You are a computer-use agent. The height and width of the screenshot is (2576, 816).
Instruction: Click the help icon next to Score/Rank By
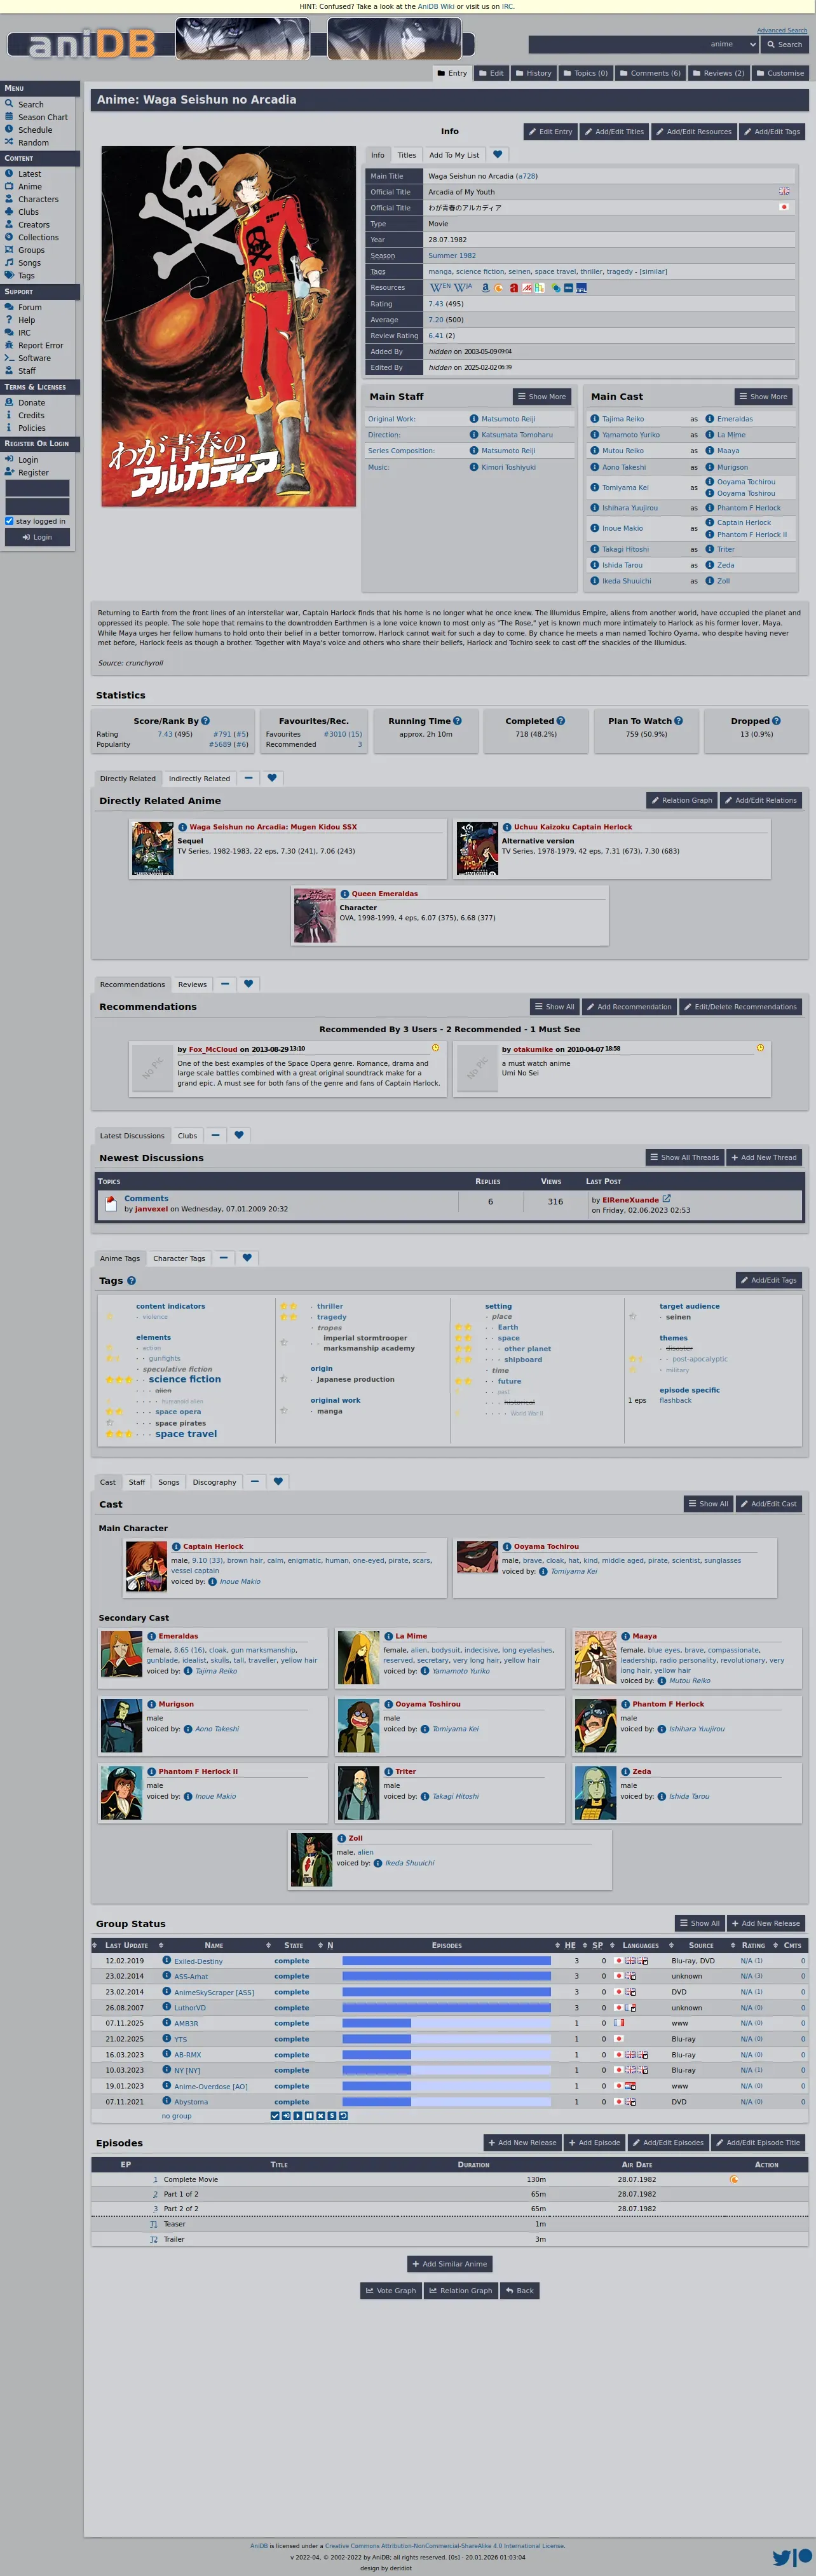point(205,721)
